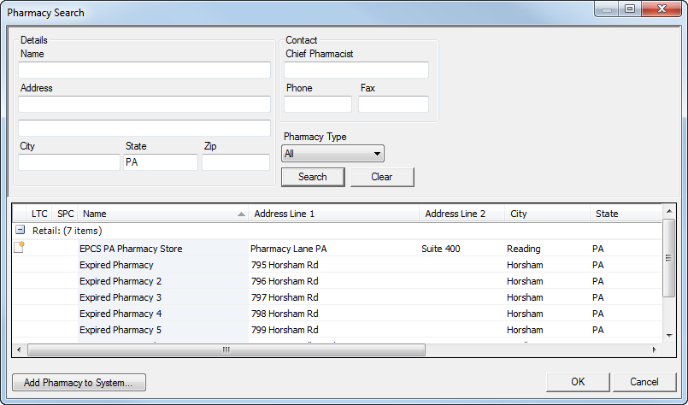Click the new-item icon beside EPCS PA Pharmacy Store
This screenshot has width=688, height=405.
pos(20,248)
